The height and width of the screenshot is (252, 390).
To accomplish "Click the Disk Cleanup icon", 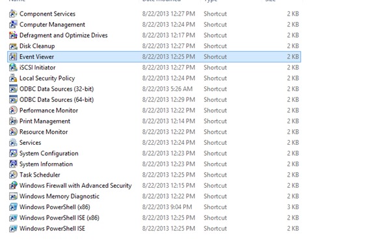I will click(x=13, y=46).
